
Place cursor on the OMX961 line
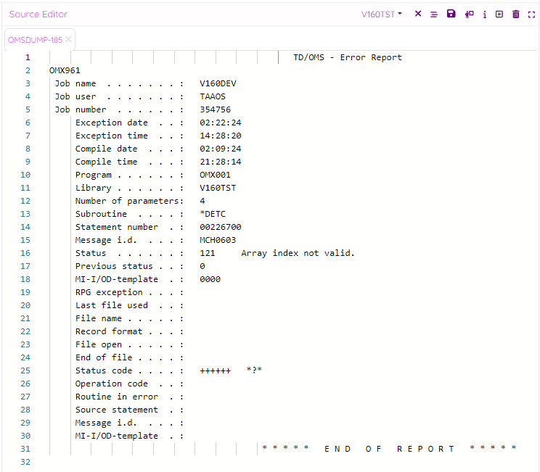coord(65,70)
